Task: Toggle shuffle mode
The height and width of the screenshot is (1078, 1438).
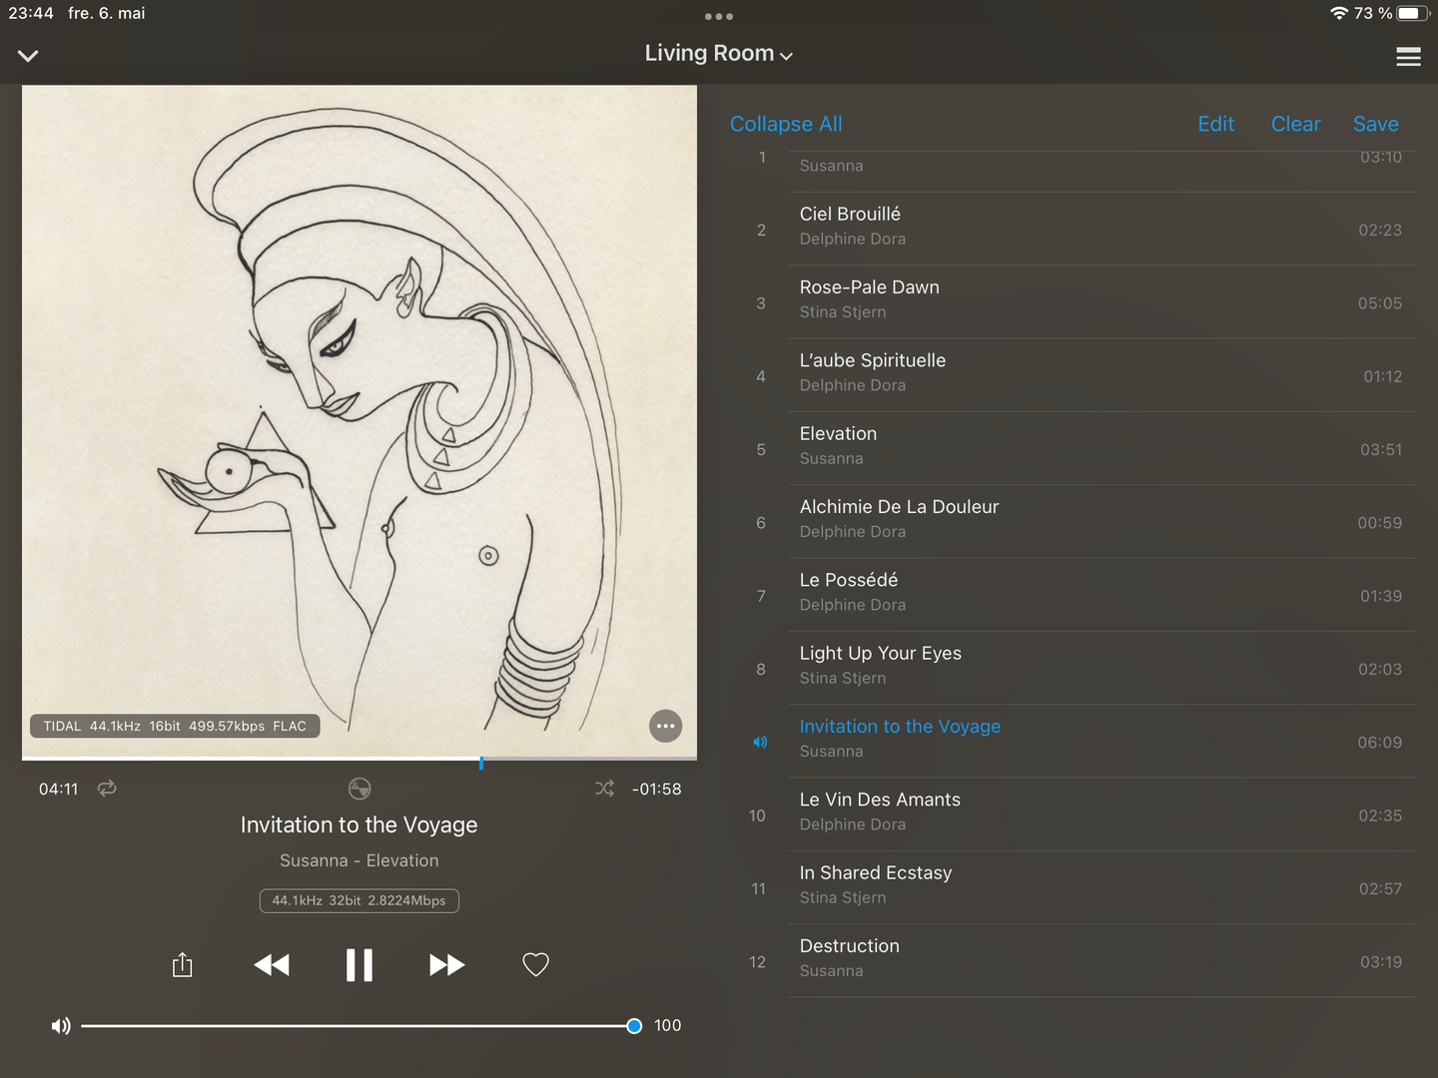Action: (604, 788)
